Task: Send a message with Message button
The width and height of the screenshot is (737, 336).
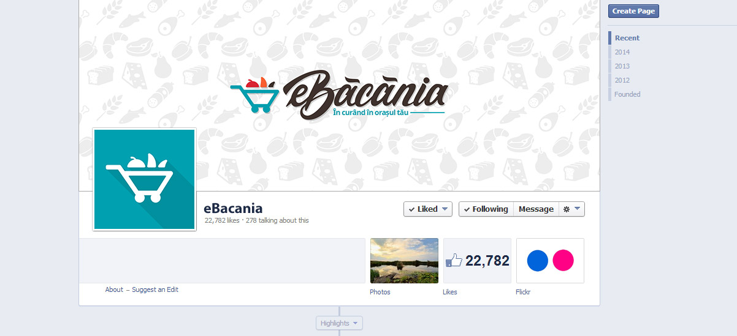Action: (536, 209)
